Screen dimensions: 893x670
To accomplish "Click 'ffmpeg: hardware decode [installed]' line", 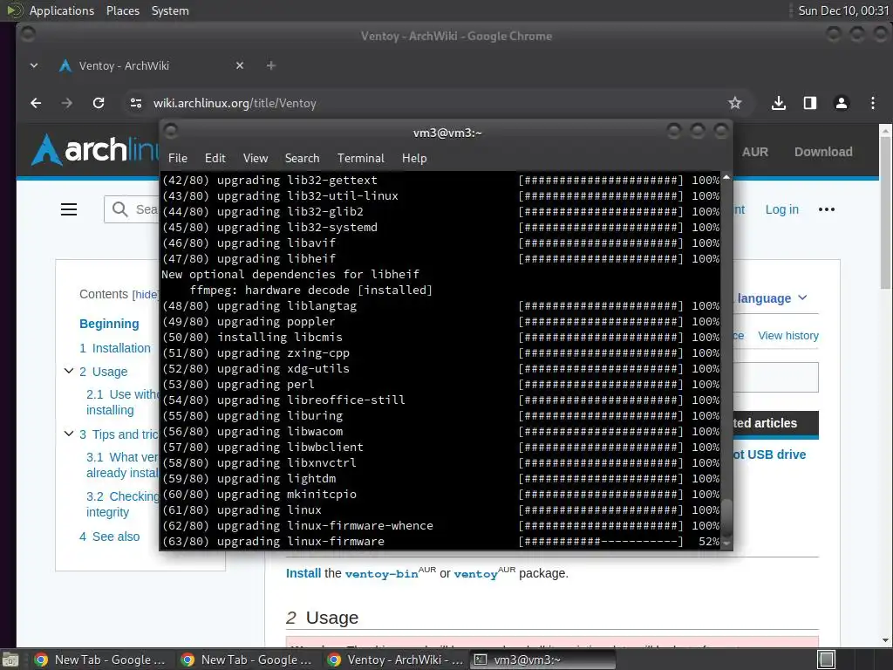I will coord(311,290).
